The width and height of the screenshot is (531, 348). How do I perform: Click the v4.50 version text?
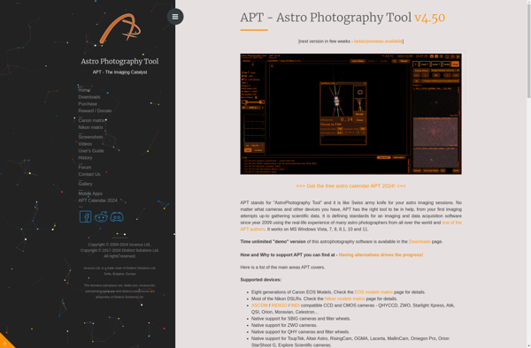coord(430,18)
